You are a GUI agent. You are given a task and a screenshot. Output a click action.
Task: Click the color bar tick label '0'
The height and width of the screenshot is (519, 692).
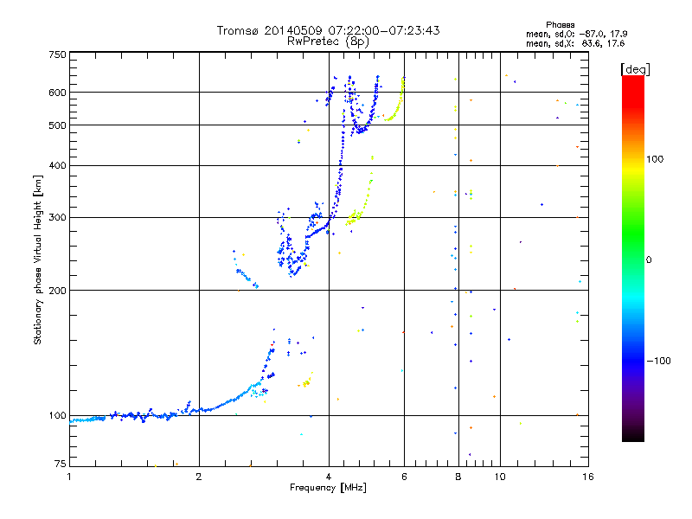[649, 260]
